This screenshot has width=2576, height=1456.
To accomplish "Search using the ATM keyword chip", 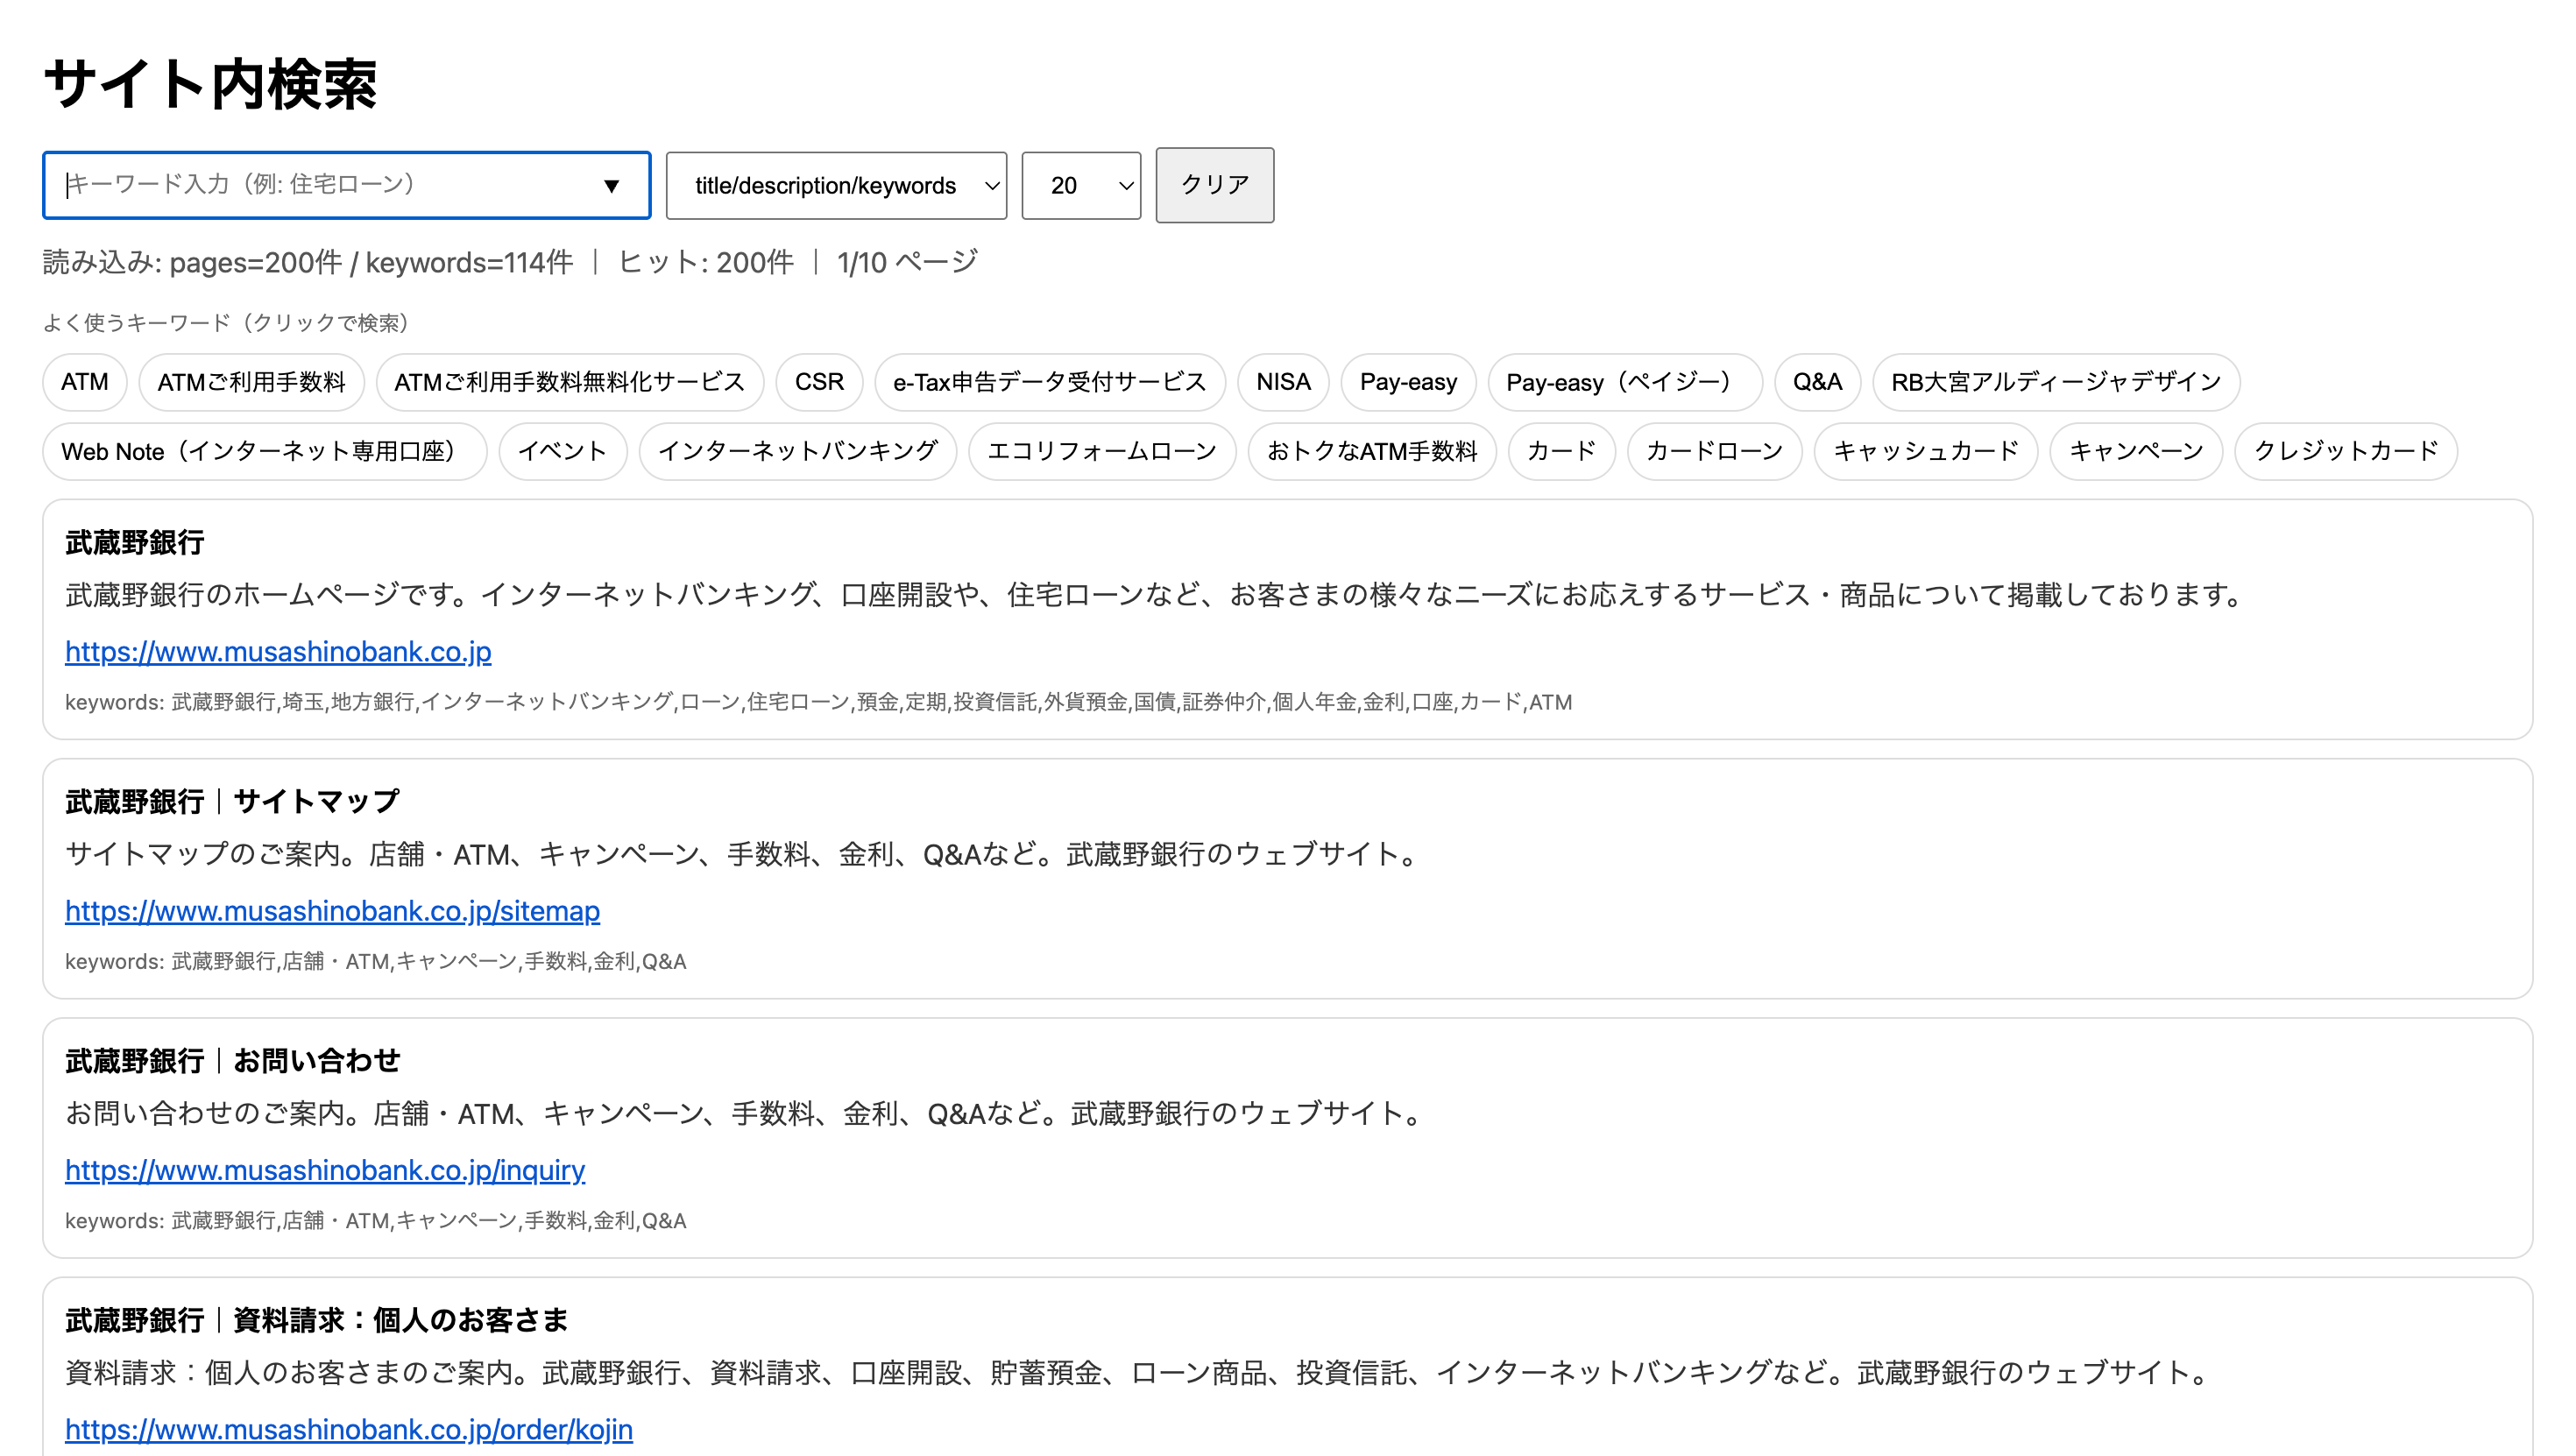I will click(84, 382).
